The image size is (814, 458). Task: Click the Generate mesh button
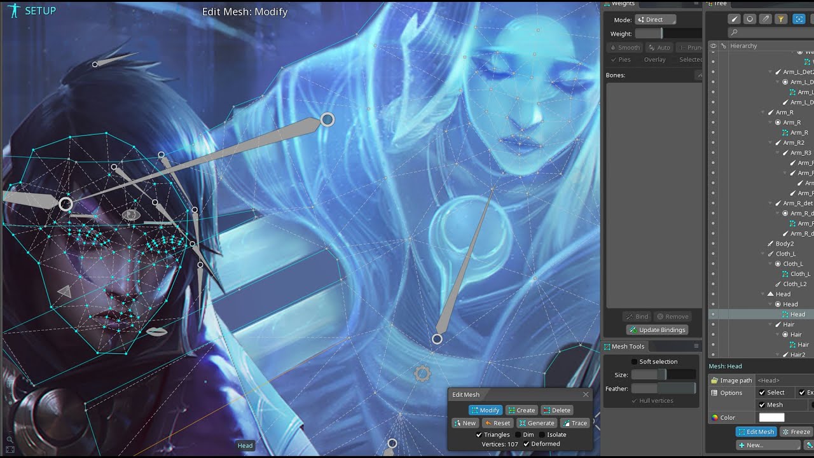[537, 423]
